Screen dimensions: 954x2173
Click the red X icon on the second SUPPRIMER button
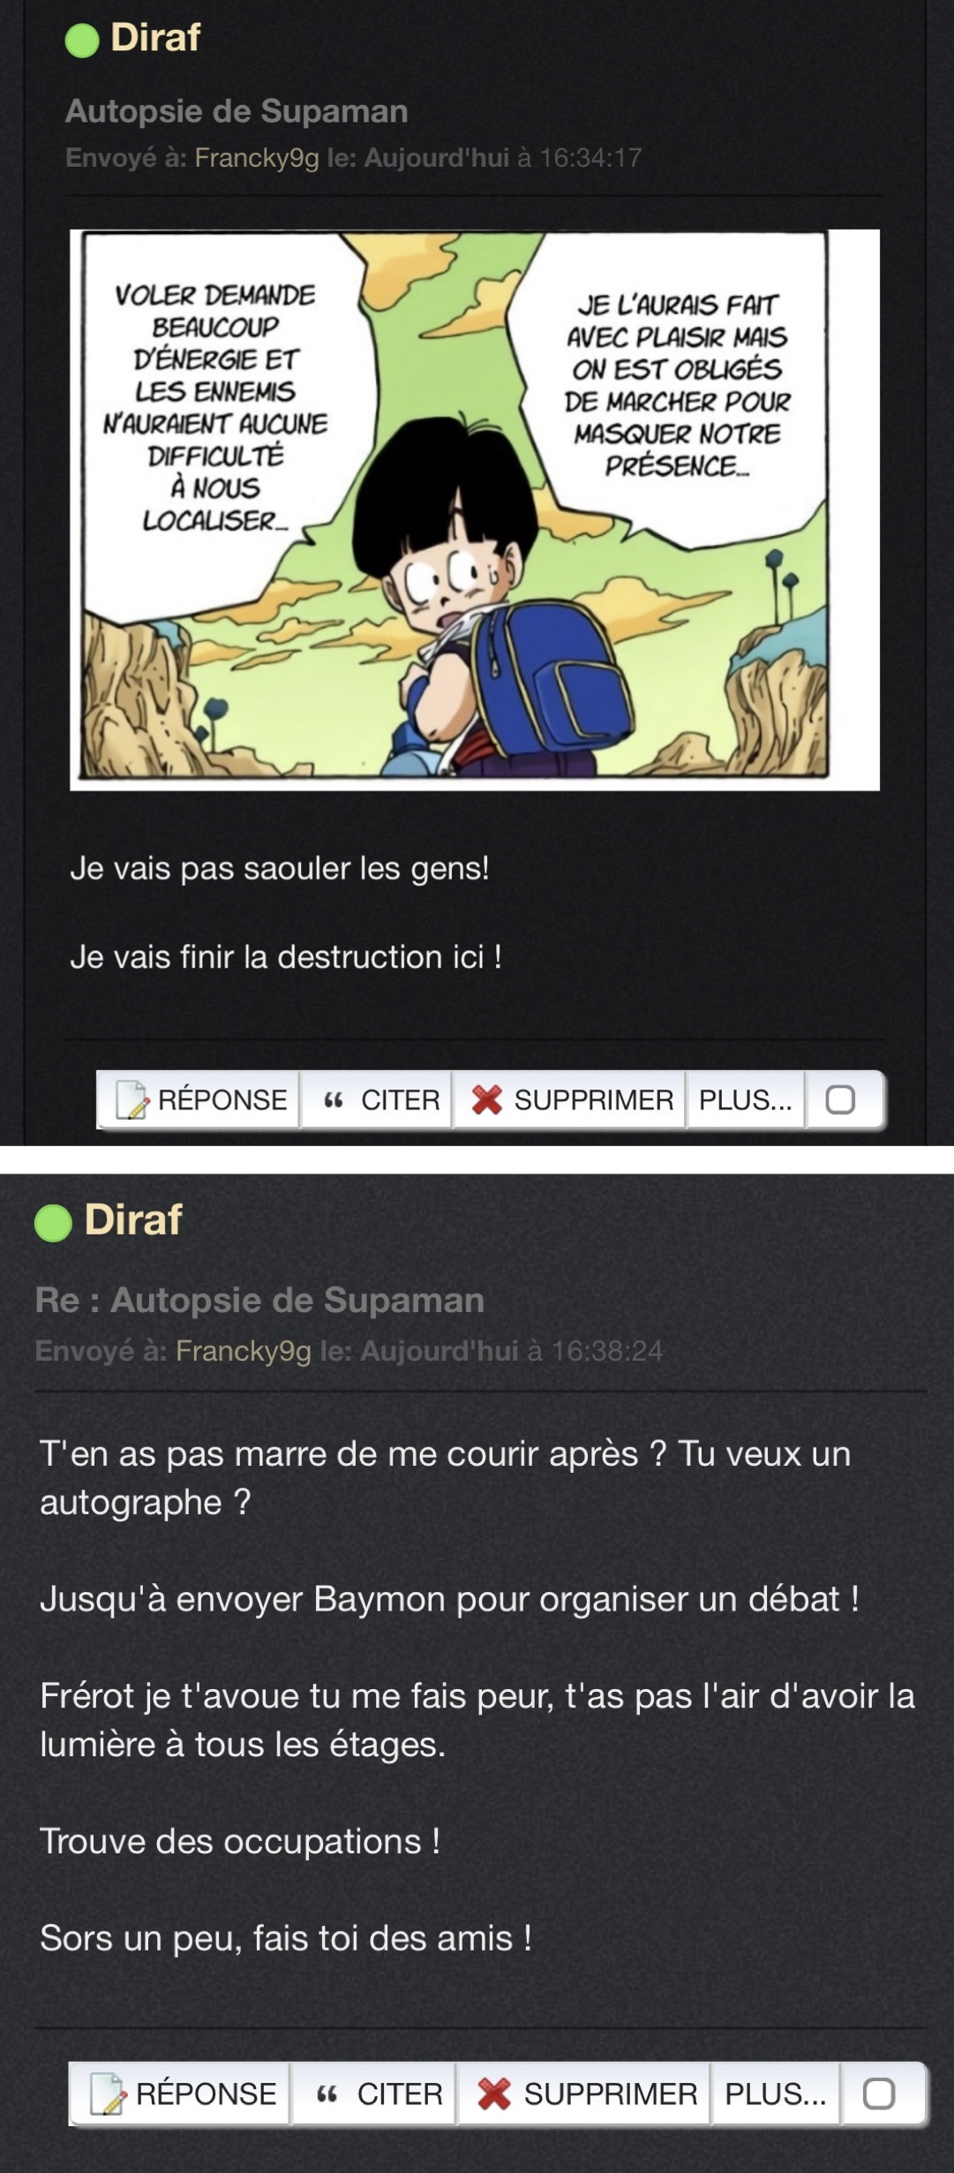click(494, 2094)
